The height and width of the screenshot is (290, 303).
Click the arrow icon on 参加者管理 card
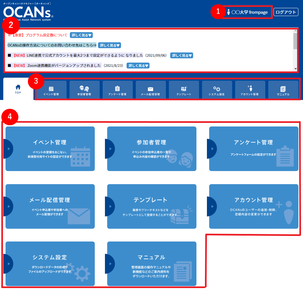pos(110,149)
